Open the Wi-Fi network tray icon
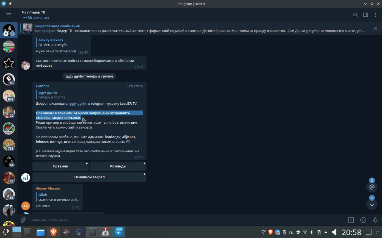382x238 pixels. coord(305,232)
